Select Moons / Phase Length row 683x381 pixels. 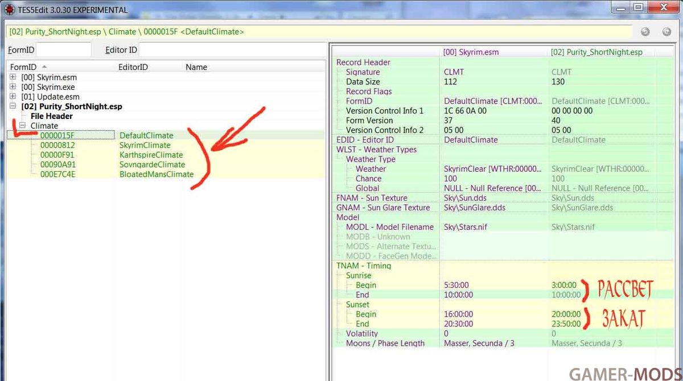[503, 343]
